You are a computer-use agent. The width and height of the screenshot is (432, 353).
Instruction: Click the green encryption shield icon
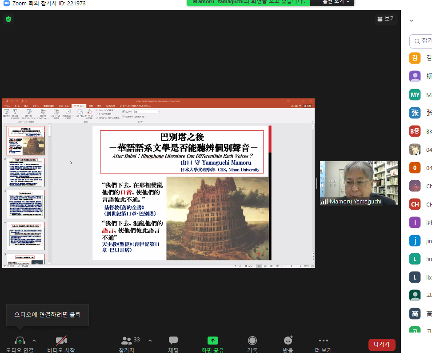(x=8, y=19)
